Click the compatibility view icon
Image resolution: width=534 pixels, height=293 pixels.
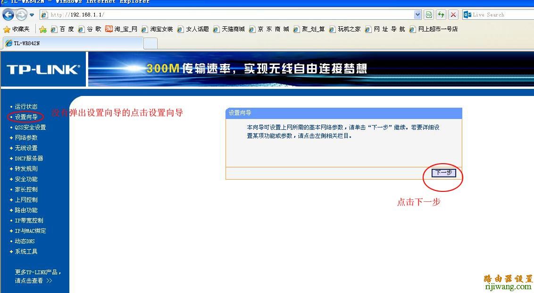[429, 15]
